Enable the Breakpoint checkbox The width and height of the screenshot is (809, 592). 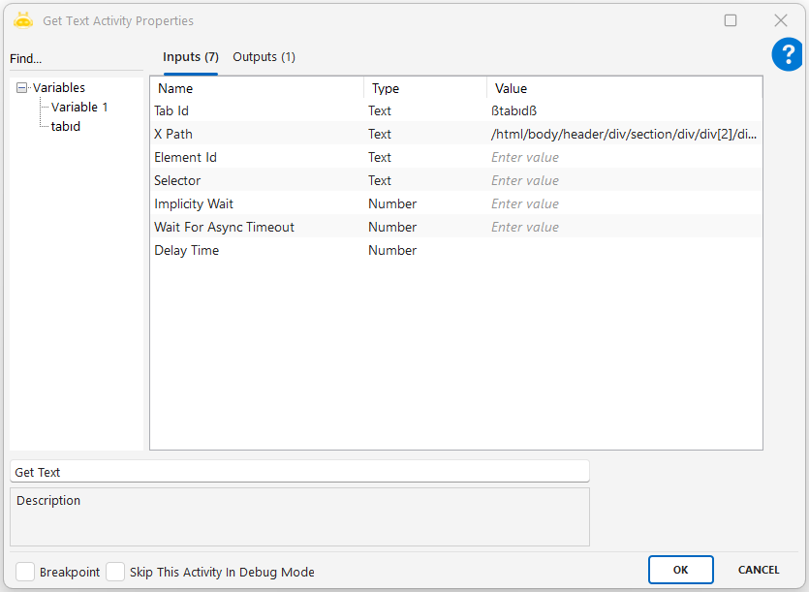(x=25, y=572)
